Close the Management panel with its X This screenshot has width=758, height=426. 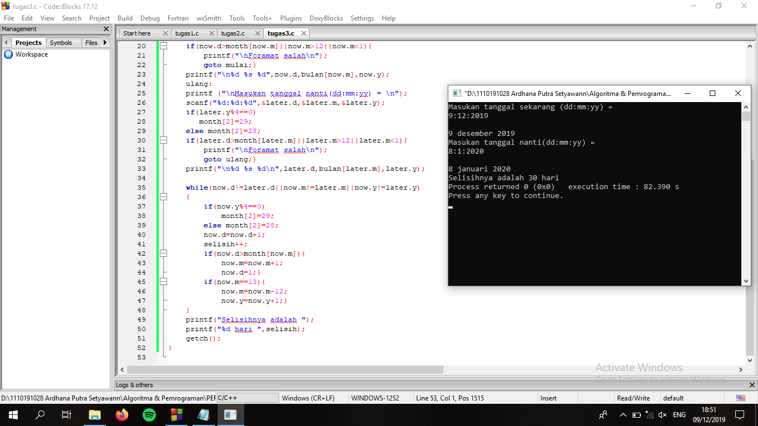pos(106,29)
